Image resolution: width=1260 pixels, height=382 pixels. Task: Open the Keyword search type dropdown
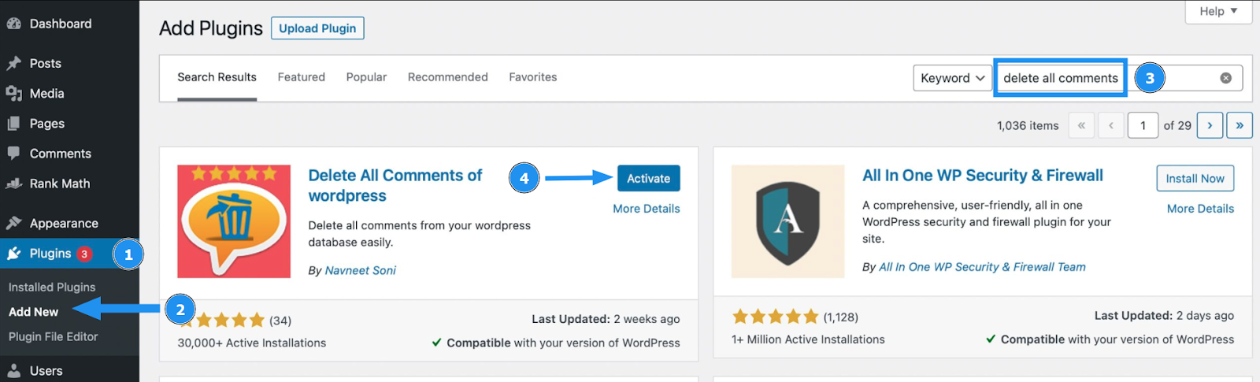(x=953, y=78)
